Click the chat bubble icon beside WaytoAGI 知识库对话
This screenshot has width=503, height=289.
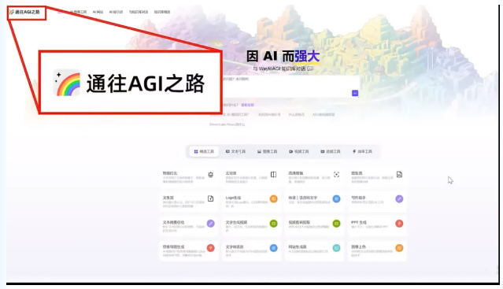(310, 69)
